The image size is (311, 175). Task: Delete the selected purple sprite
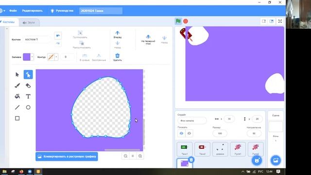tap(191, 160)
